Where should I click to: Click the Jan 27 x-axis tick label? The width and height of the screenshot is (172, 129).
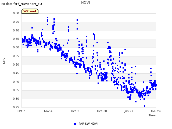point(129,111)
